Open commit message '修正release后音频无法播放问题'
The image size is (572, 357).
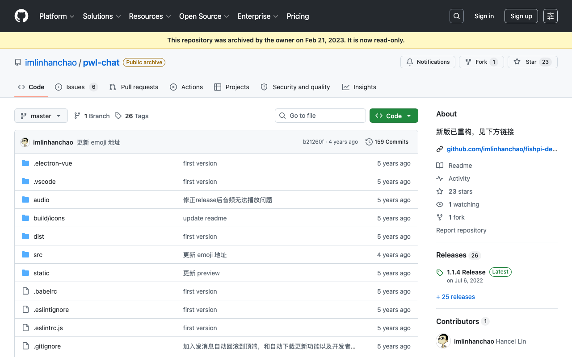point(227,200)
